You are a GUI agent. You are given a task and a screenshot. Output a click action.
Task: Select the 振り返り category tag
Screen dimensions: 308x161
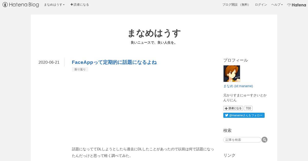(80, 69)
